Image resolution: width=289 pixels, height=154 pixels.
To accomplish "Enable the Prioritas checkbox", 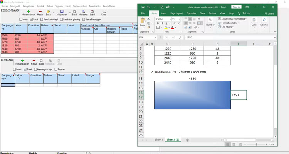I will (56, 69).
